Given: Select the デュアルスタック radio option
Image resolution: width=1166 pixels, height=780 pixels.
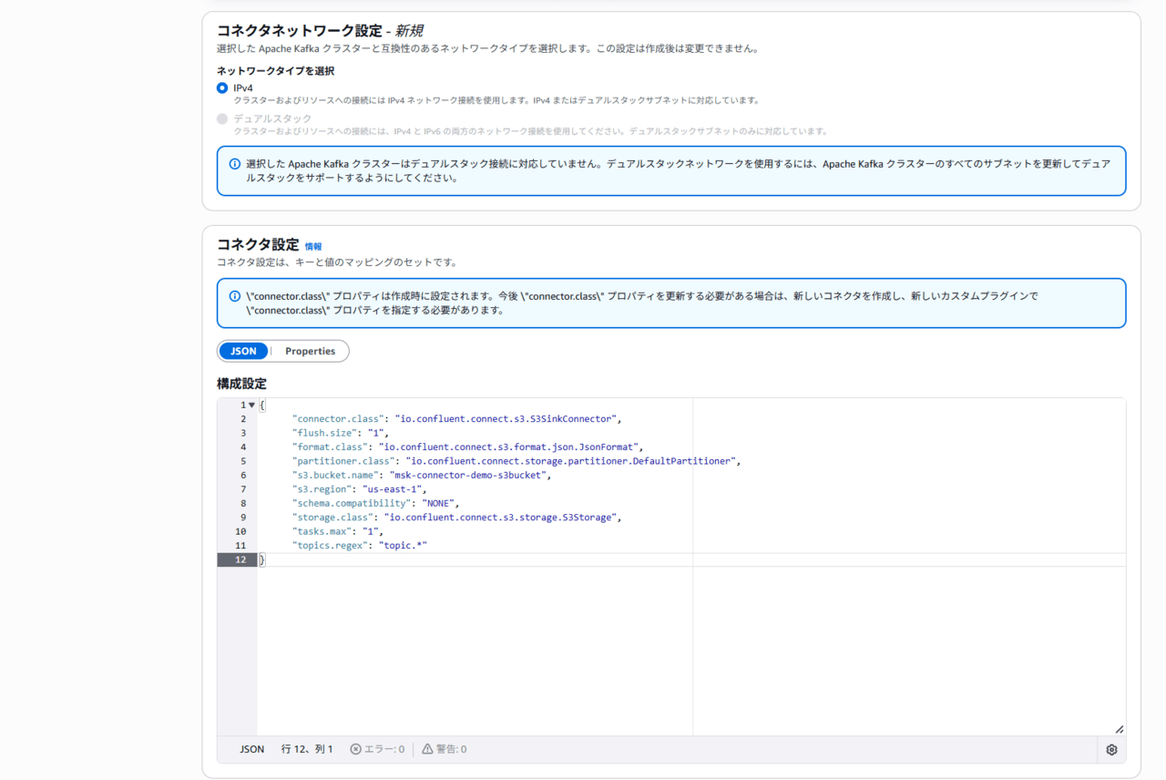Looking at the screenshot, I should (x=222, y=119).
